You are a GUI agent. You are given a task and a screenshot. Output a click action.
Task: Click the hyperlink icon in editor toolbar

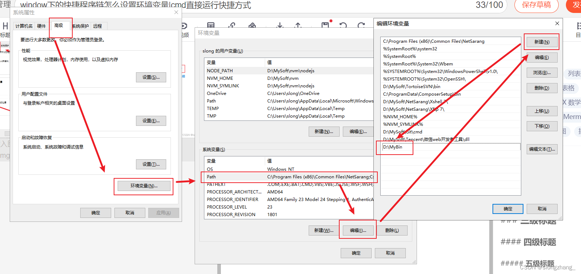(x=232, y=25)
